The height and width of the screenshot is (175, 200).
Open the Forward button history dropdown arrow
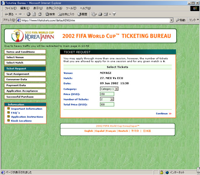click(x=24, y=14)
